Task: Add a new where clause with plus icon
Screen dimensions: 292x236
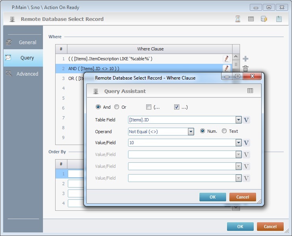Action: coord(246,59)
